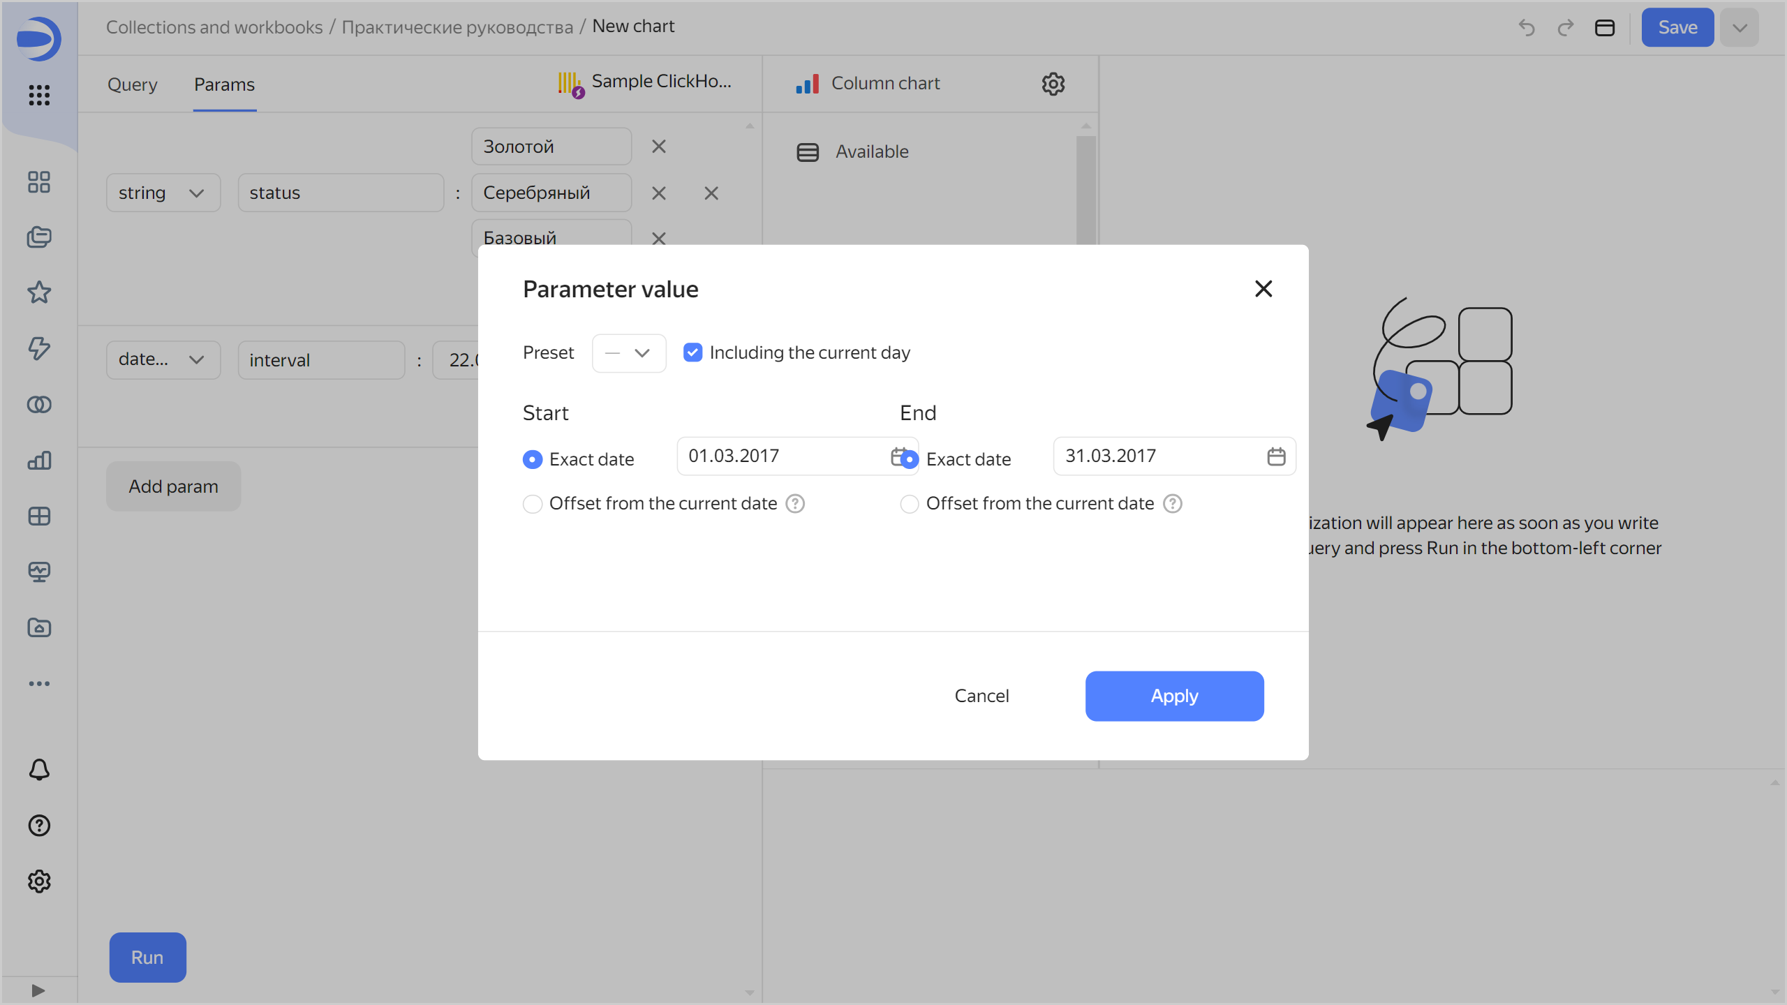
Task: Click the Apply button to confirm dates
Action: point(1175,696)
